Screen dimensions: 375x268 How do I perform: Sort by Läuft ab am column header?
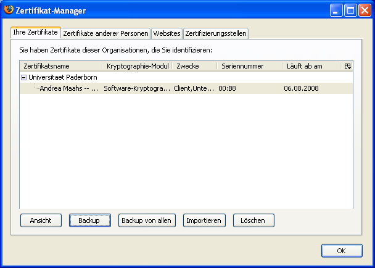coord(310,66)
